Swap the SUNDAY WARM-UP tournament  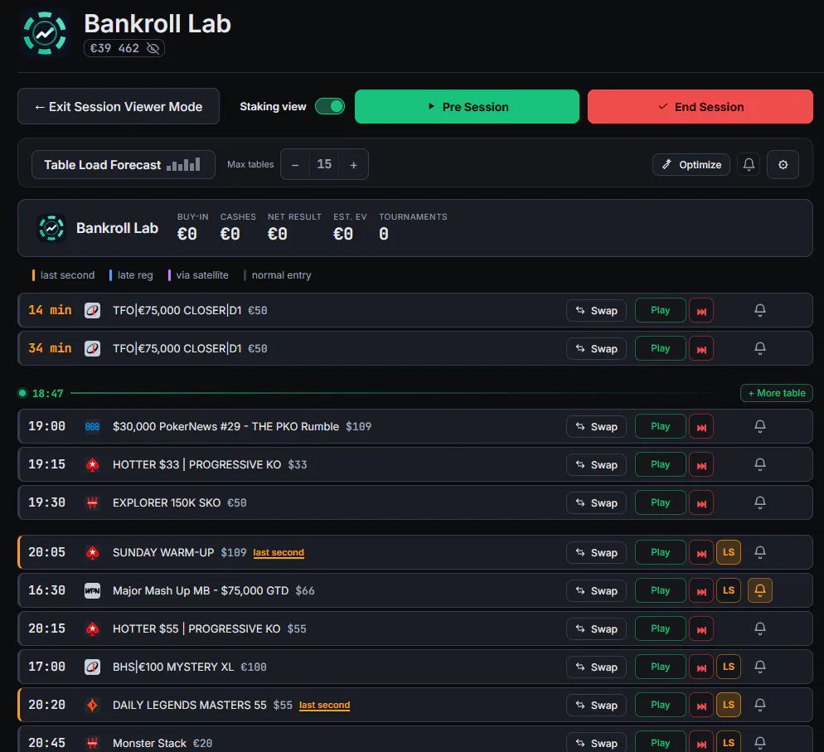(596, 552)
